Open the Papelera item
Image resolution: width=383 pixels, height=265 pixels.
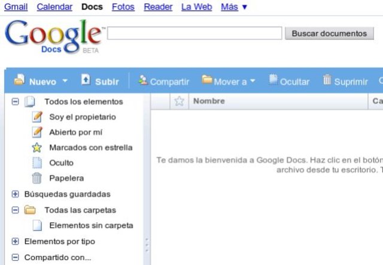[66, 178]
